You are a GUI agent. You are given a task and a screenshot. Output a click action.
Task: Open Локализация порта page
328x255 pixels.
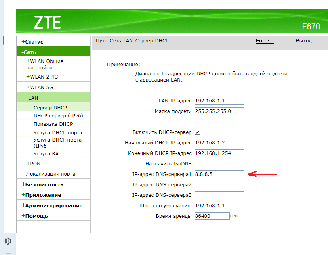coord(50,174)
